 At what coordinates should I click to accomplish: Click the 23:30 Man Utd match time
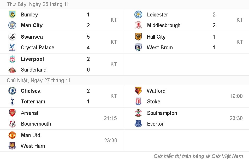point(110,140)
